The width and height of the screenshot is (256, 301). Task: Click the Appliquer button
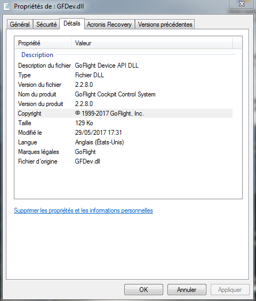click(230, 290)
